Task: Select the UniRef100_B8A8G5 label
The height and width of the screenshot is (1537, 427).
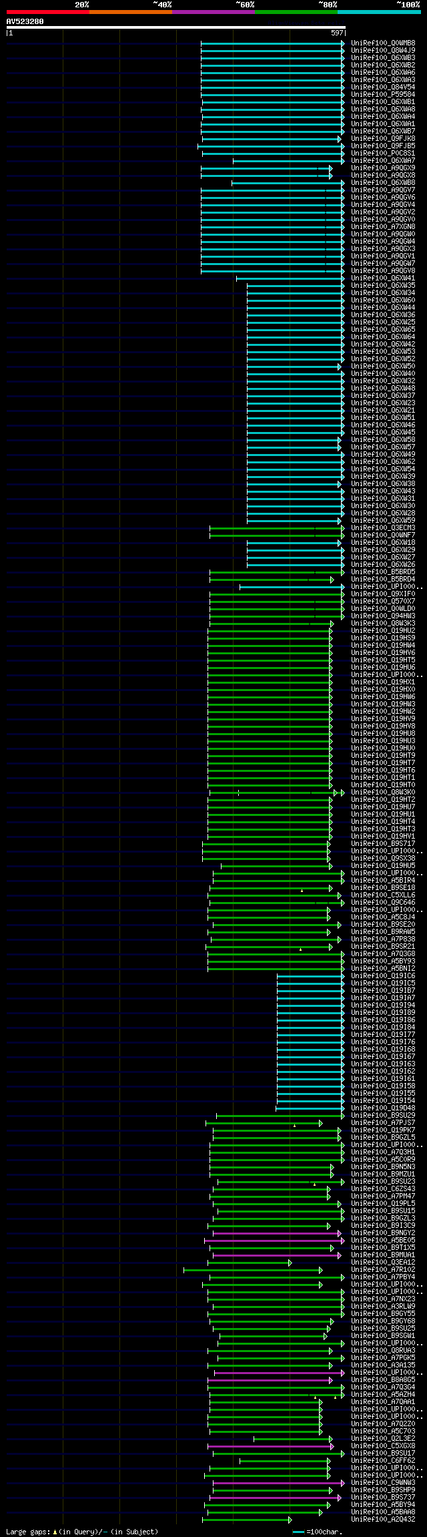Action: 383,1380
